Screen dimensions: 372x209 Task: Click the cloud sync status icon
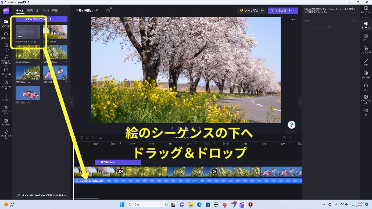pyautogui.click(x=109, y=10)
